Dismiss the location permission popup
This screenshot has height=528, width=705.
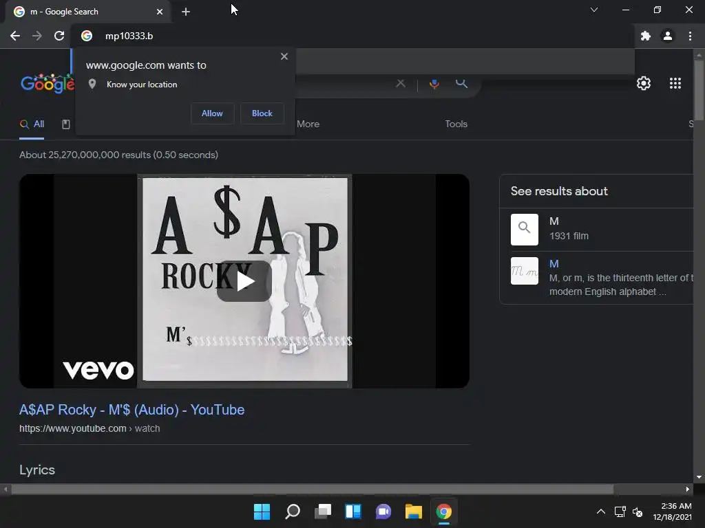point(284,56)
